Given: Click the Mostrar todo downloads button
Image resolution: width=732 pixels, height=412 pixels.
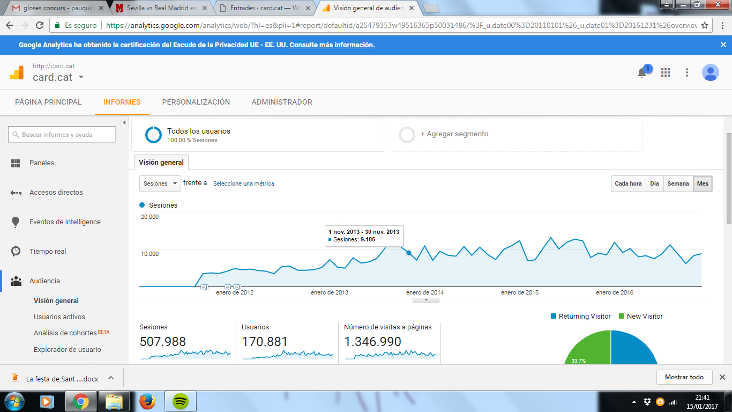Looking at the screenshot, I should [x=684, y=377].
